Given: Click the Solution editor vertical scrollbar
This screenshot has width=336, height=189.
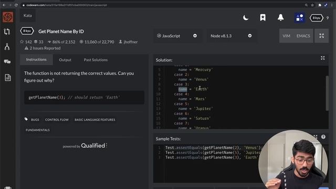Looking at the screenshot, I should [327, 93].
